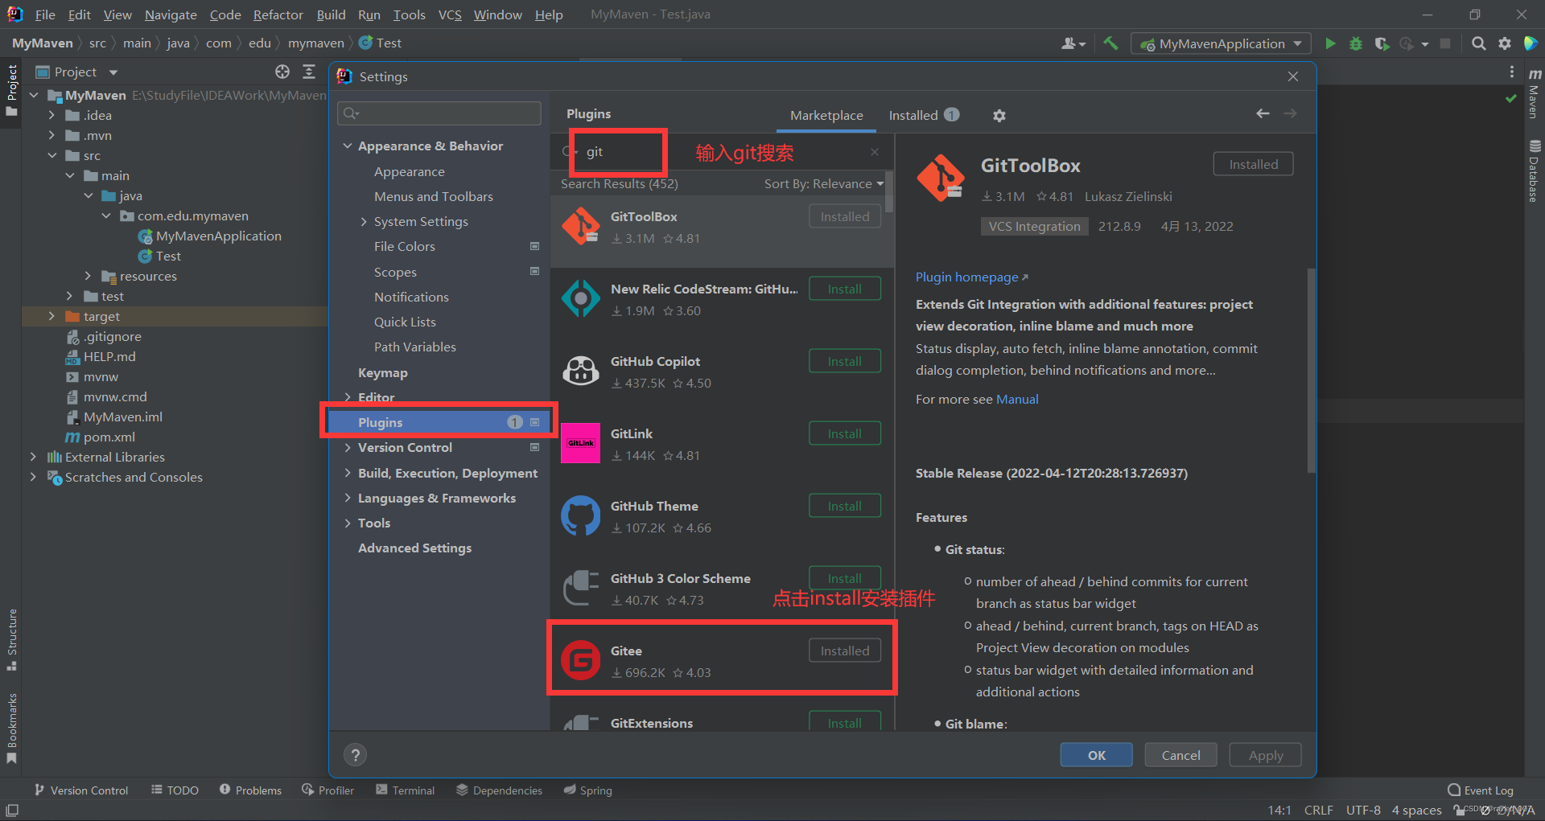
Task: Click the OK button
Action: point(1096,755)
